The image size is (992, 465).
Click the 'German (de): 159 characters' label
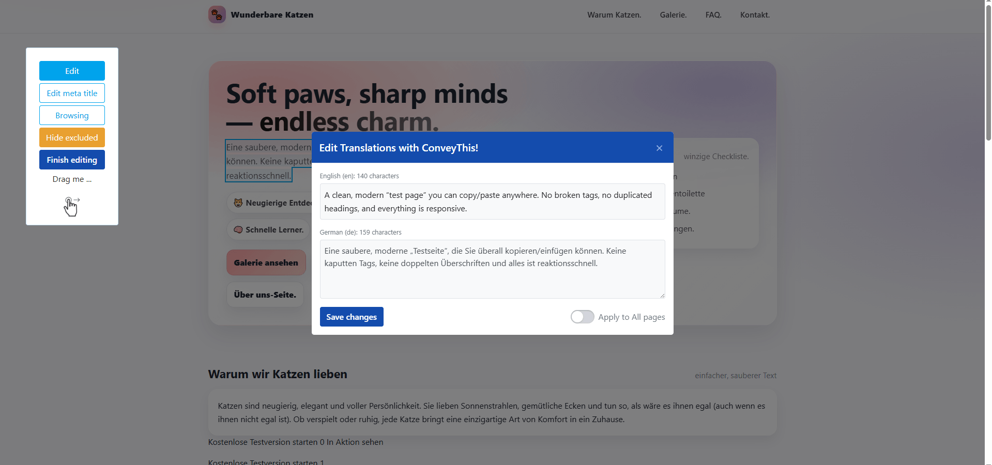[x=360, y=232]
